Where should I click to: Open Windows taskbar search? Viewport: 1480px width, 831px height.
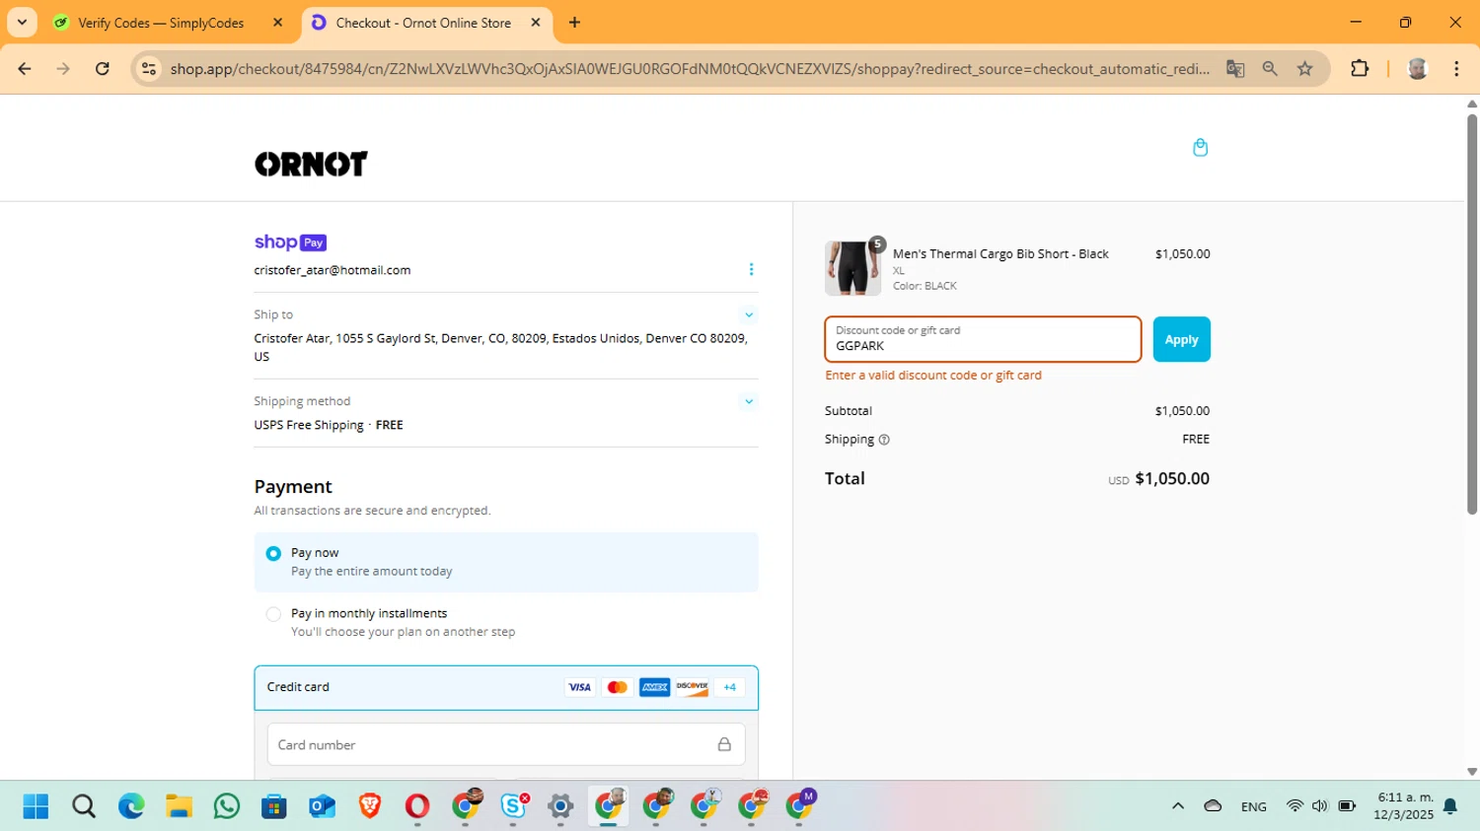tap(84, 806)
